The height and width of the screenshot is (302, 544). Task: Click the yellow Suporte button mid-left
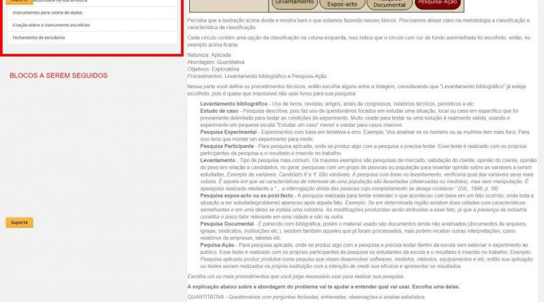20,223
